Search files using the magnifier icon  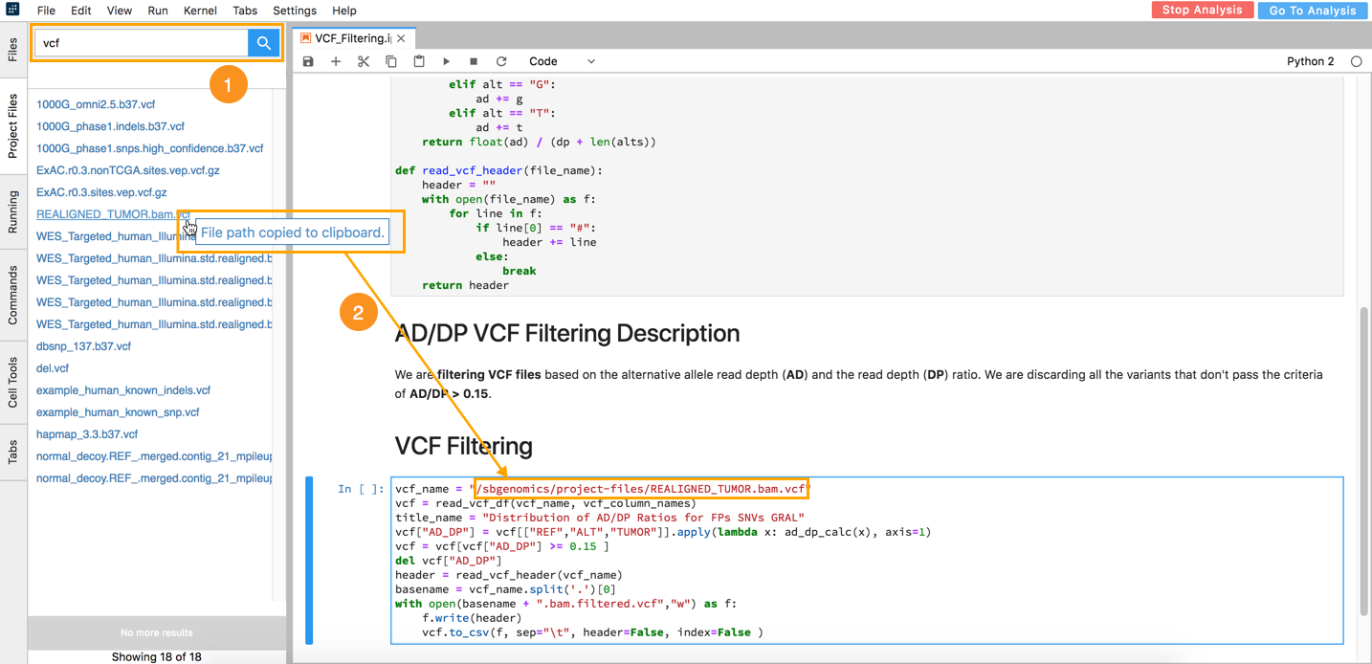pos(263,43)
